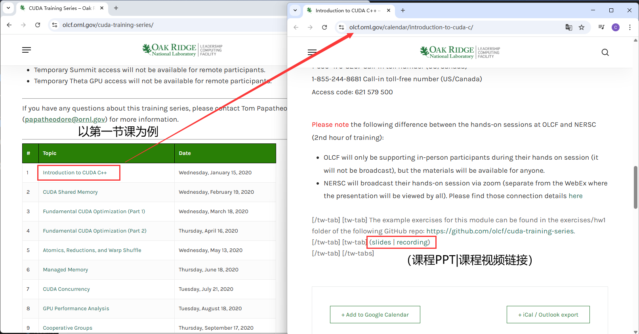
Task: Open Chrome profile avatar C
Action: tap(616, 27)
